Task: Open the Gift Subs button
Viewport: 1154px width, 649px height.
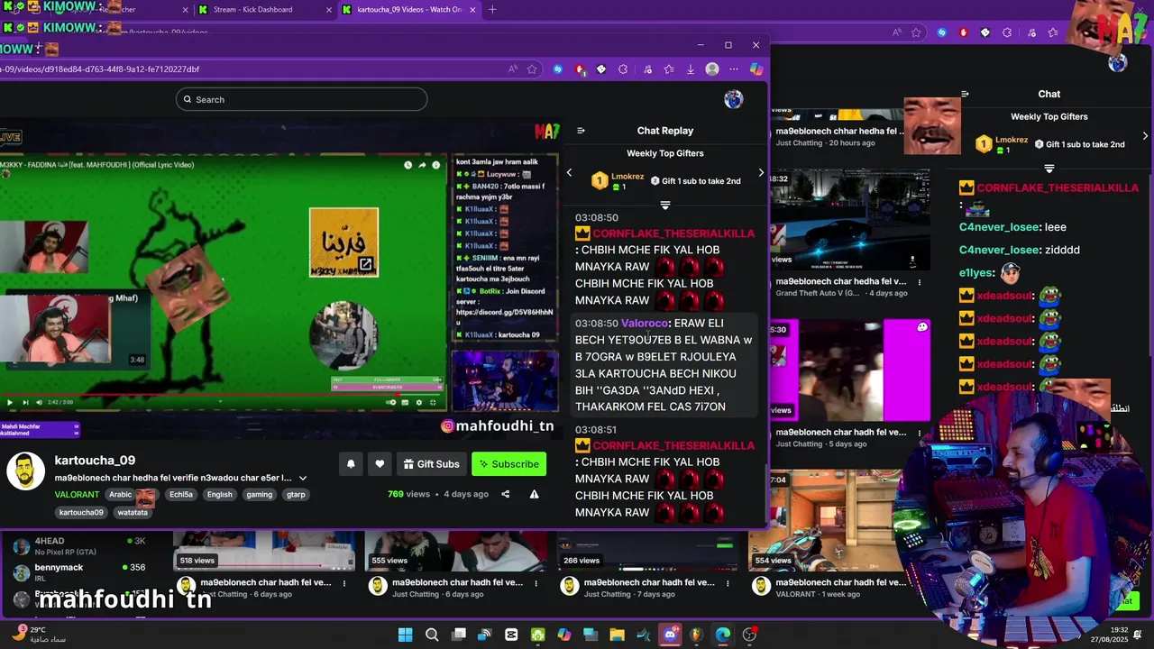Action: (x=431, y=464)
